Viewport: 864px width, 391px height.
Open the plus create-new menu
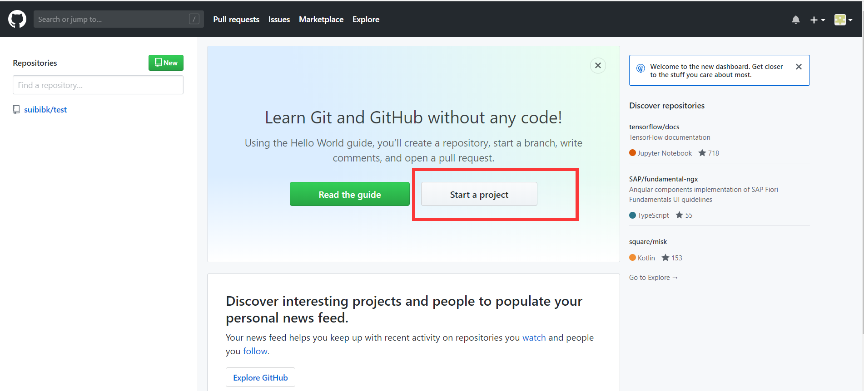pyautogui.click(x=817, y=20)
